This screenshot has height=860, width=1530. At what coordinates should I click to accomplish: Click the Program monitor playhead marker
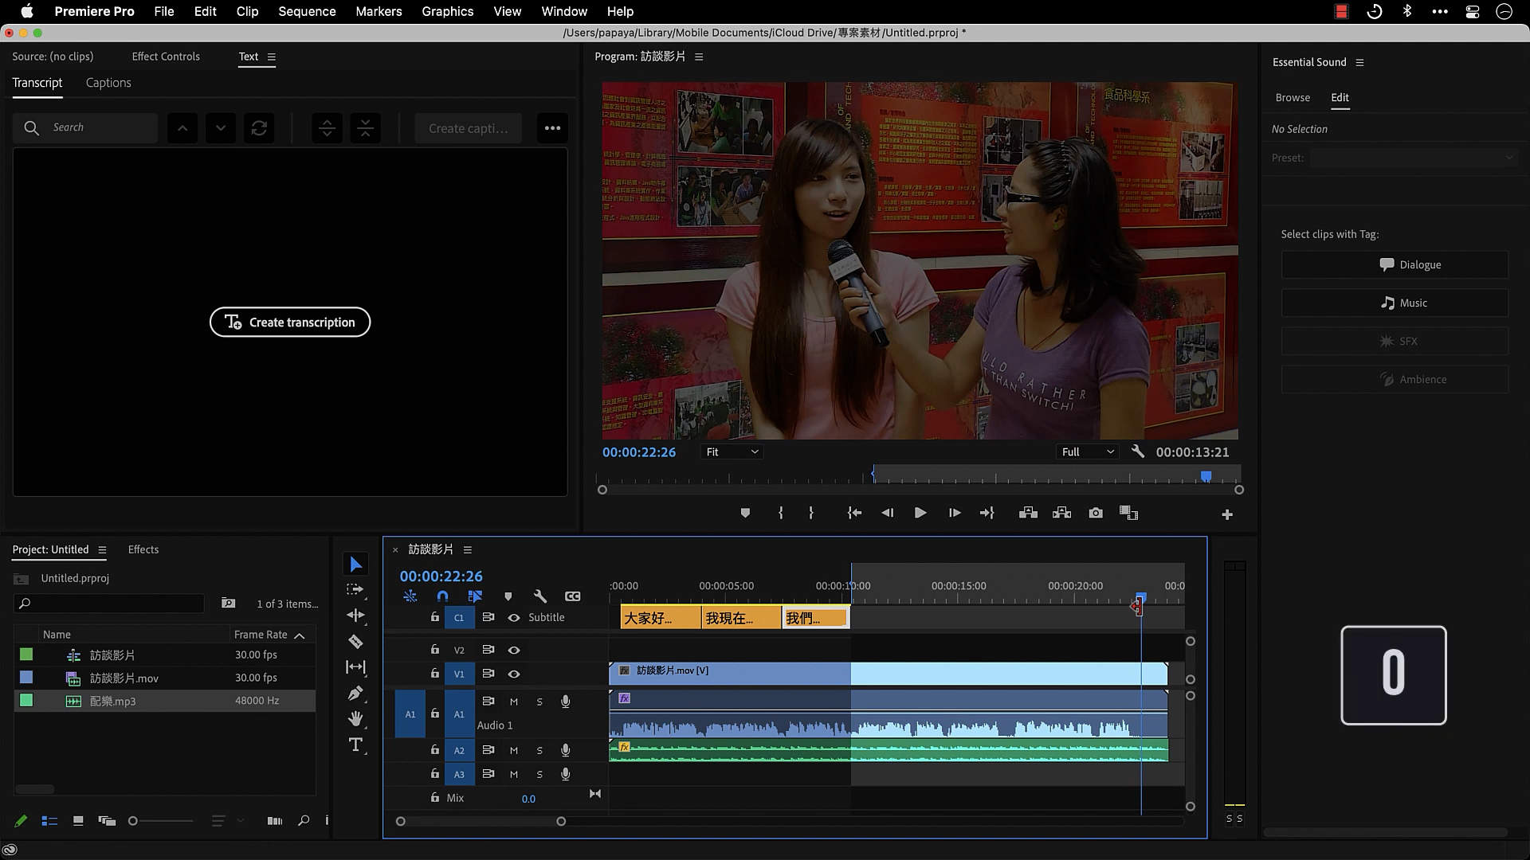pyautogui.click(x=1206, y=476)
